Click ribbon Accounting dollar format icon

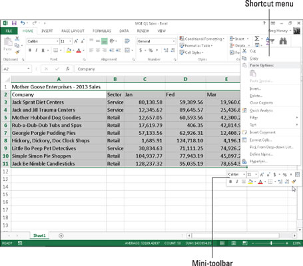point(141,51)
